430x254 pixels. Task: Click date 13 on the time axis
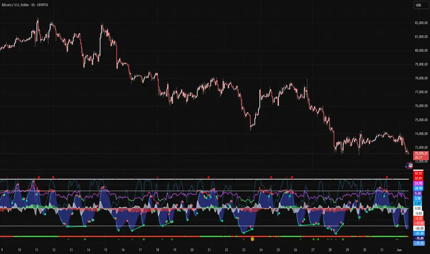tap(71, 250)
